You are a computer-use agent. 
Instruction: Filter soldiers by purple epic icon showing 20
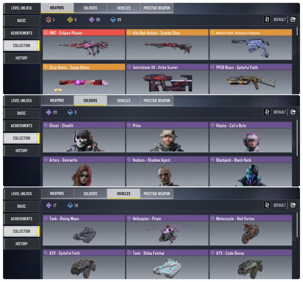(49, 112)
